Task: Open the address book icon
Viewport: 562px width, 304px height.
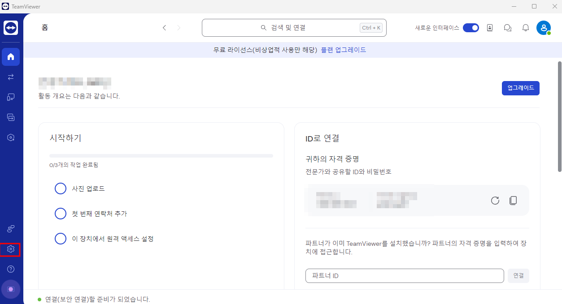Action: pyautogui.click(x=489, y=27)
